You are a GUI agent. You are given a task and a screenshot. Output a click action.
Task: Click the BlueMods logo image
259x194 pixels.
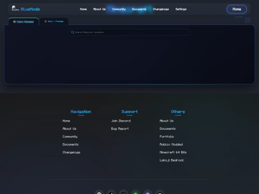click(x=15, y=8)
